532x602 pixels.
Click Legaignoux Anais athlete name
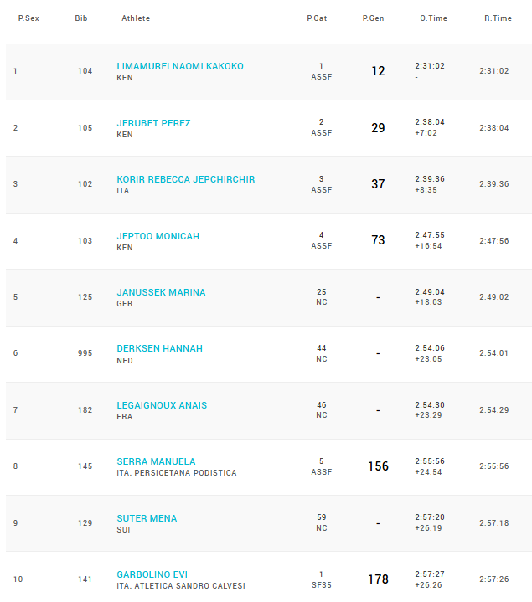point(162,405)
